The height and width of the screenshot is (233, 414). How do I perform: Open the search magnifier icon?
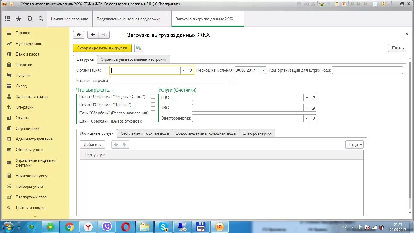[x=41, y=19]
